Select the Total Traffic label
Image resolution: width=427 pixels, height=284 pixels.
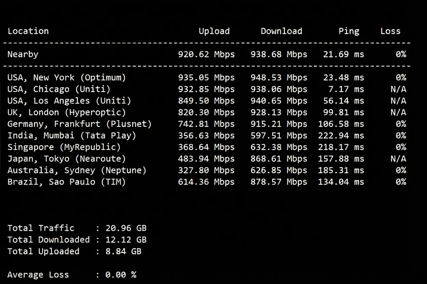click(41, 228)
